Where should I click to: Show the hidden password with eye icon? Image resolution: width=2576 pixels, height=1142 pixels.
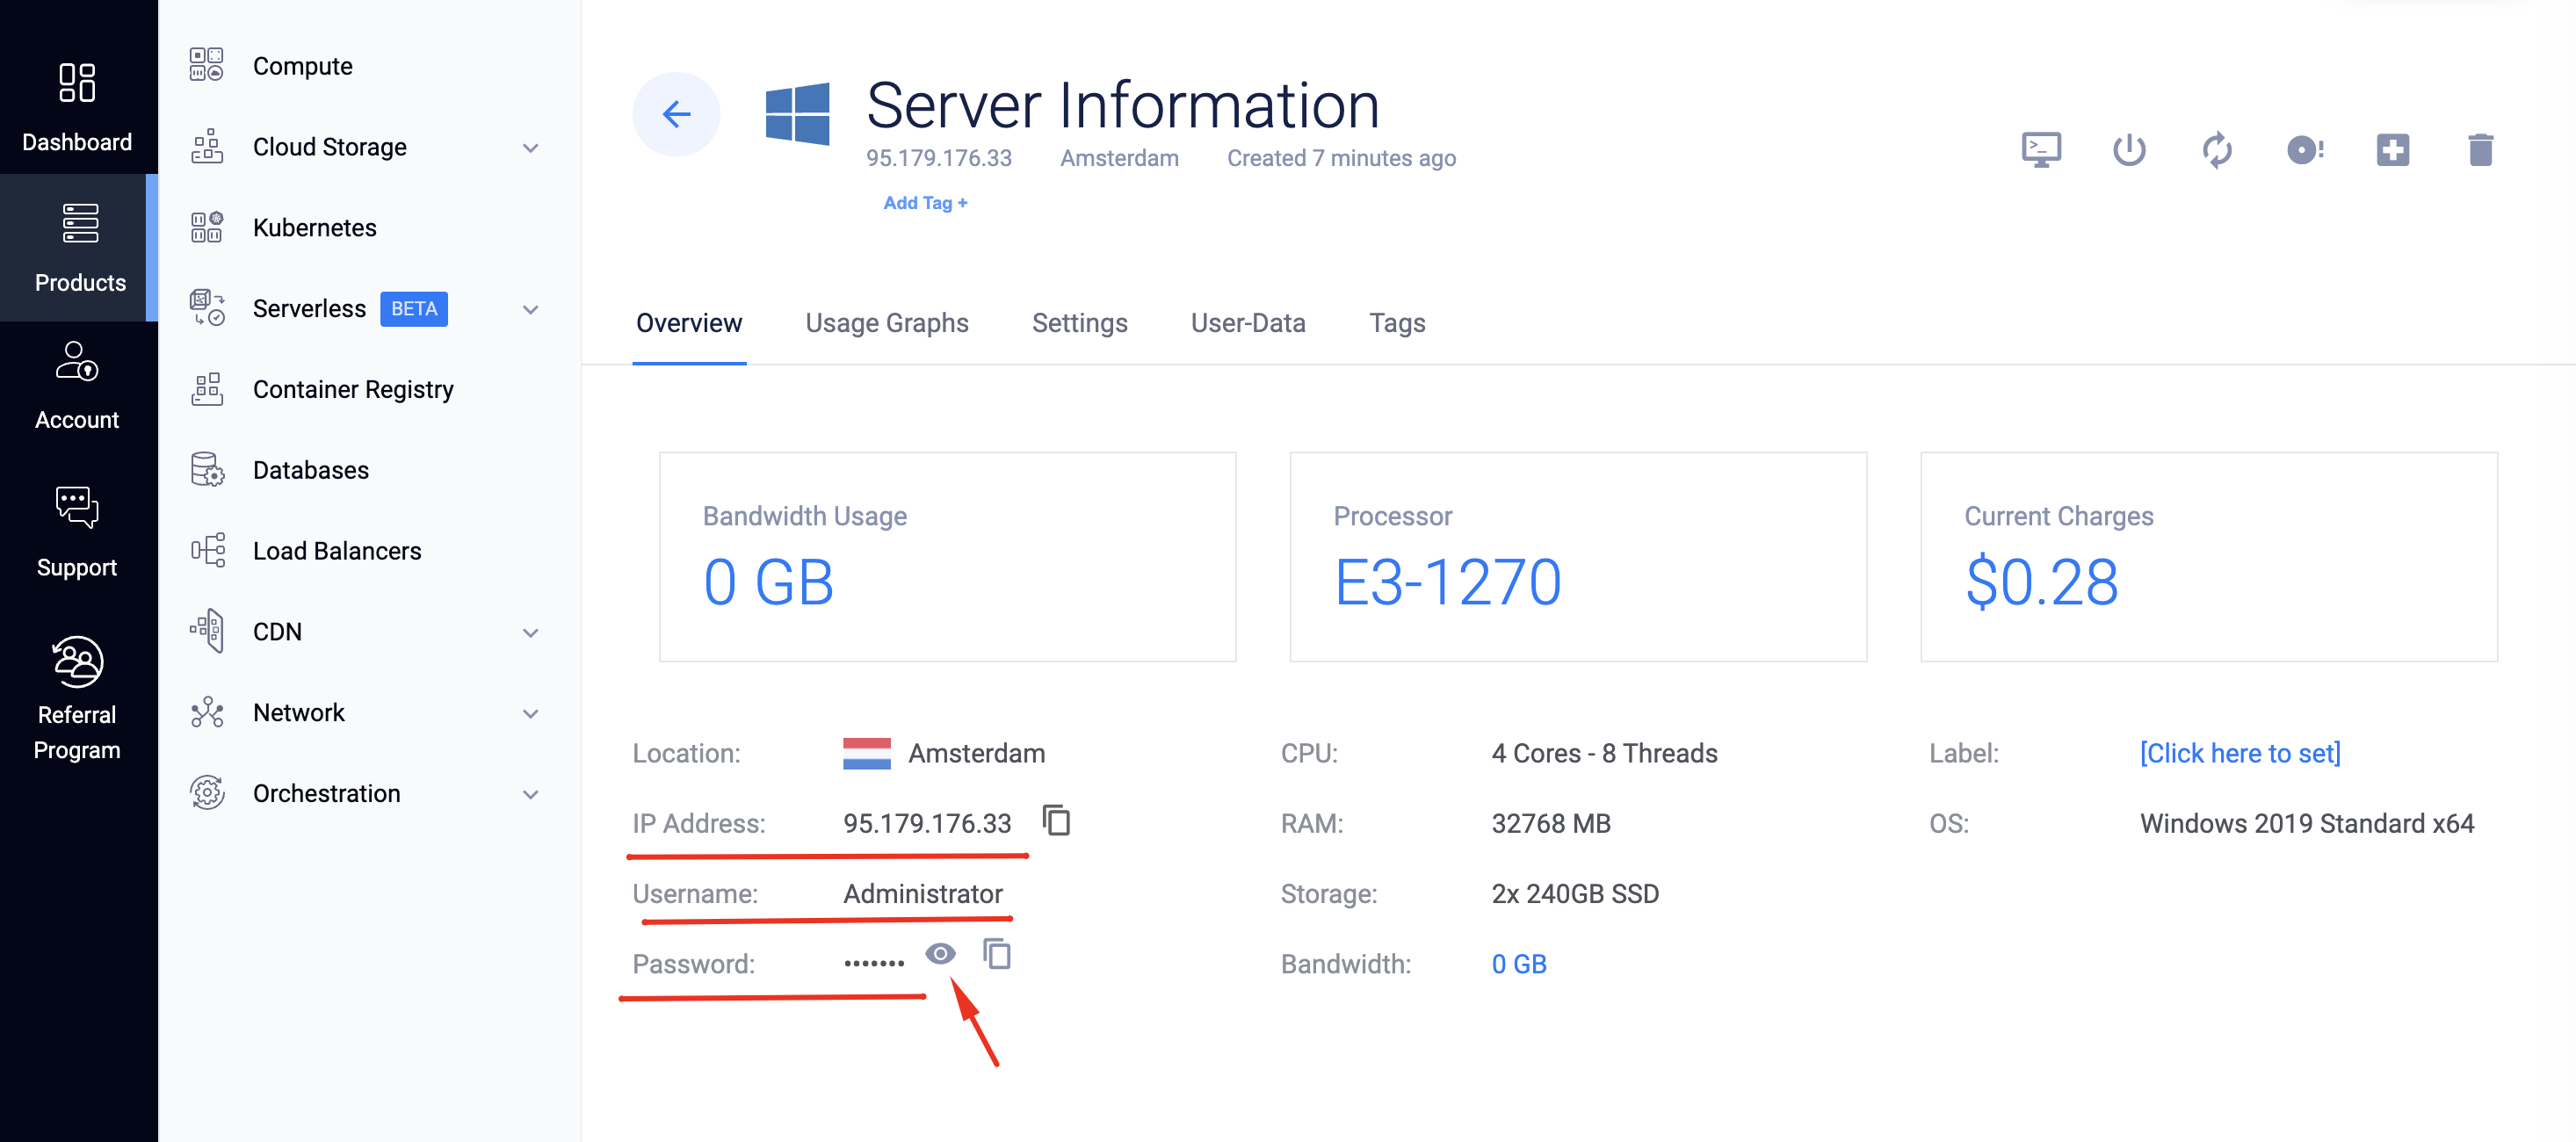pos(940,954)
